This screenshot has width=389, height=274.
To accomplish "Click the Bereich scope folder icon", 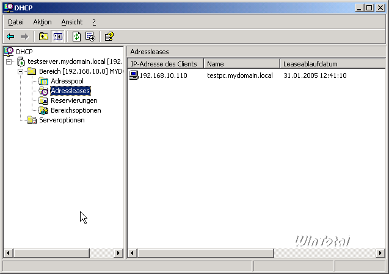I will pyautogui.click(x=32, y=71).
